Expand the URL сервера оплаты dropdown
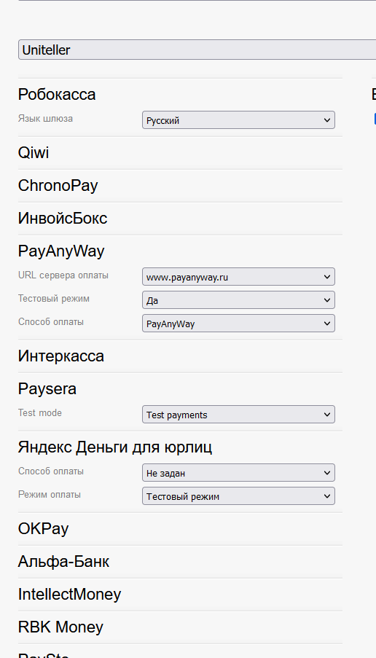376x658 pixels. pyautogui.click(x=238, y=277)
